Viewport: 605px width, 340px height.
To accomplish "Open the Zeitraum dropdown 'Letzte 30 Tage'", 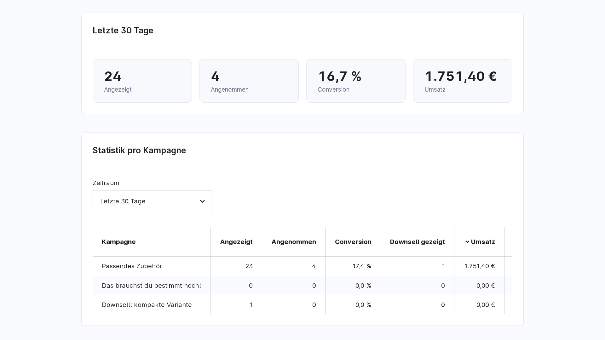I will (x=153, y=201).
